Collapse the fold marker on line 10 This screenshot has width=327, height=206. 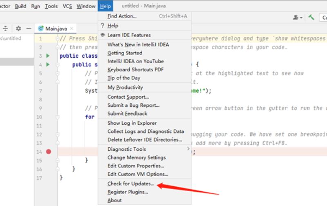[x=58, y=117]
